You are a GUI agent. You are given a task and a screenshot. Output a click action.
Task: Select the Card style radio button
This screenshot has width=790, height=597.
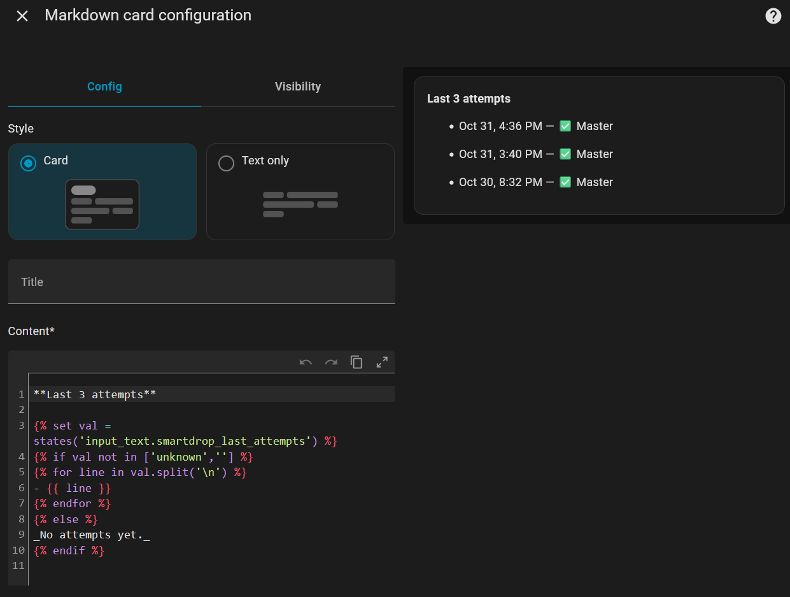pyautogui.click(x=28, y=163)
